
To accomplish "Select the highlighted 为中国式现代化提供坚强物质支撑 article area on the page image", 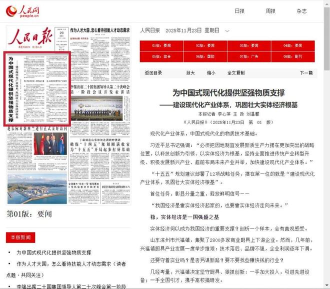I will coord(37,89).
